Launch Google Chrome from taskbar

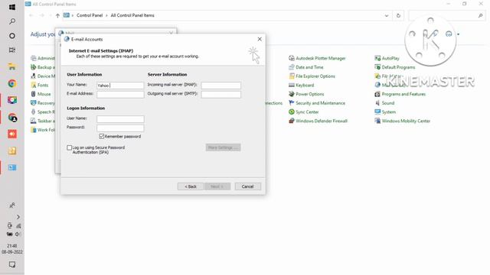(12, 83)
